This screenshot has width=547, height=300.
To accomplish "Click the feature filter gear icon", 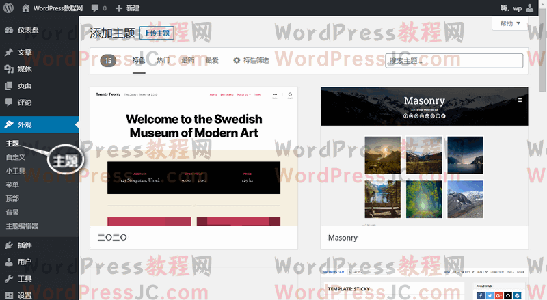I will [x=237, y=60].
